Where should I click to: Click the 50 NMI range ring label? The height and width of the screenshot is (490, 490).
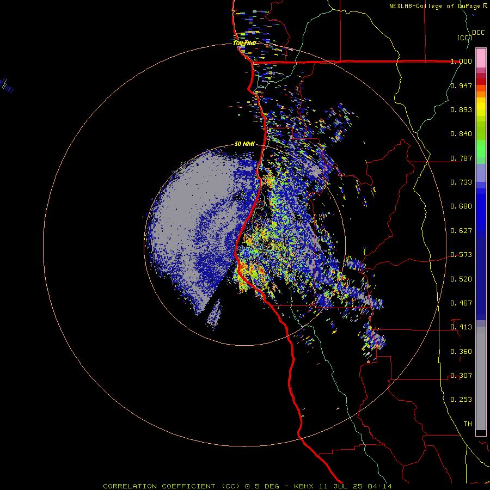[244, 144]
